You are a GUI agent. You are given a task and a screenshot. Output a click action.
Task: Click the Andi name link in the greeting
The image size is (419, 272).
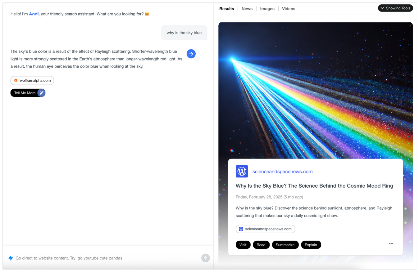(34, 14)
